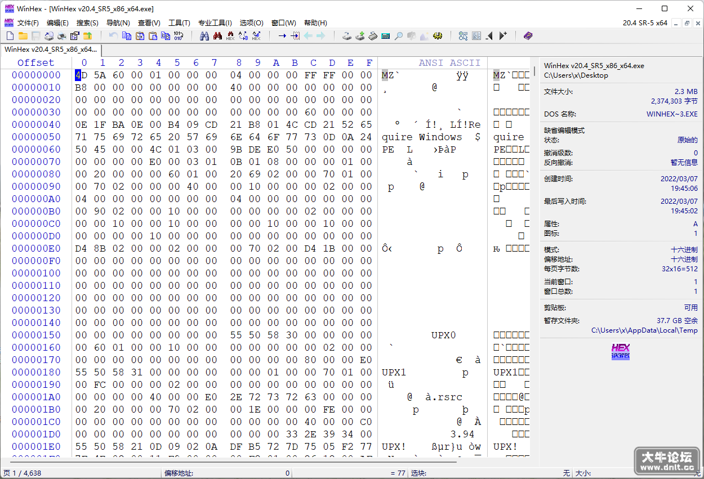Screen dimensions: 704x479
Task: Click the state value 原始的
Action: point(688,140)
